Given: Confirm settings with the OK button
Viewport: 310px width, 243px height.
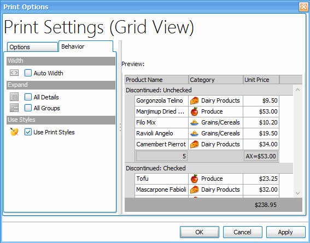Looking at the screenshot, I should [200, 232].
